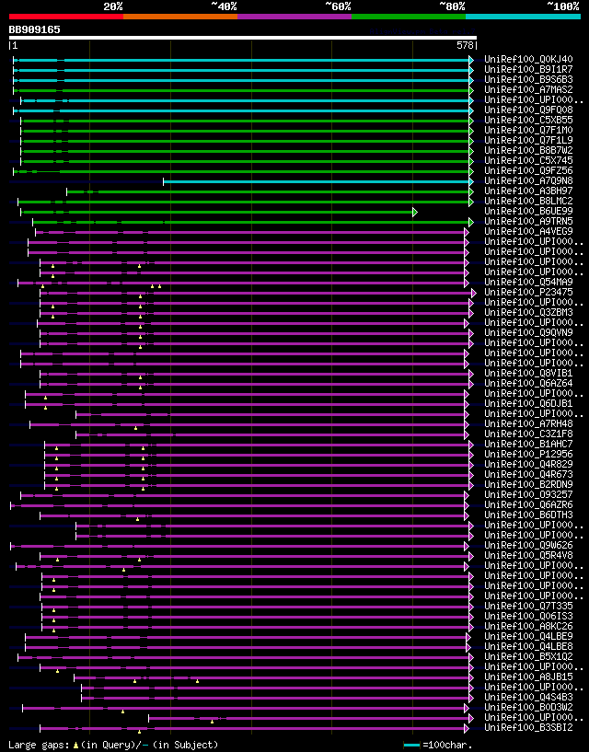Select hit label UniRef100_Q9QVN9
The height and width of the screenshot is (752, 589).
[528, 333]
